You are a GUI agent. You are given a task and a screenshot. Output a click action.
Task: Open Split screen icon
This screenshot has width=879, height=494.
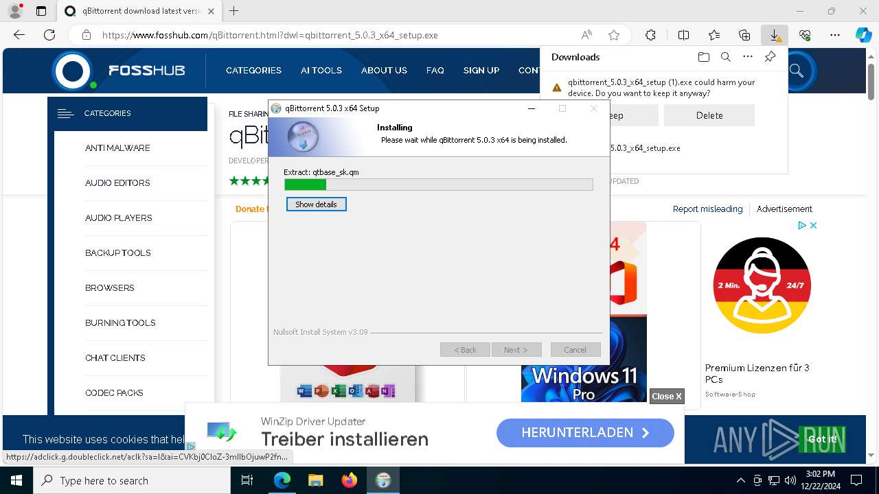point(683,35)
